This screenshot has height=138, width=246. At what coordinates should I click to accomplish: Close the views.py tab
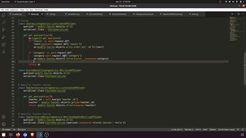(x=42, y=14)
